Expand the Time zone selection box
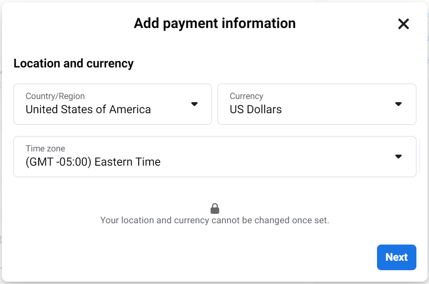This screenshot has height=284, width=429. tap(215, 157)
